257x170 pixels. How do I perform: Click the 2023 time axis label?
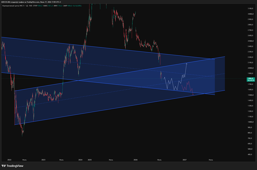[43, 160]
